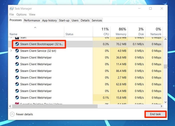Sort processes by the Name column
The width and height of the screenshot is (175, 126).
click(36, 32)
